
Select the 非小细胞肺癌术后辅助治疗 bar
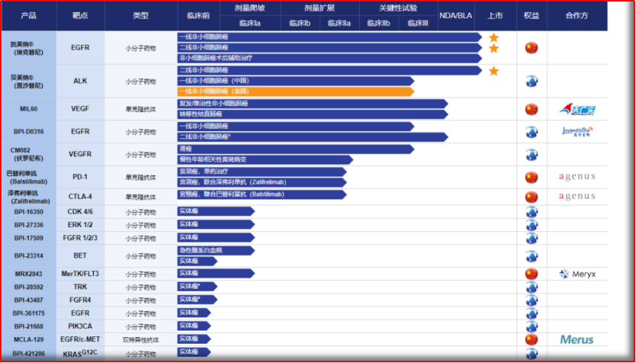click(328, 58)
